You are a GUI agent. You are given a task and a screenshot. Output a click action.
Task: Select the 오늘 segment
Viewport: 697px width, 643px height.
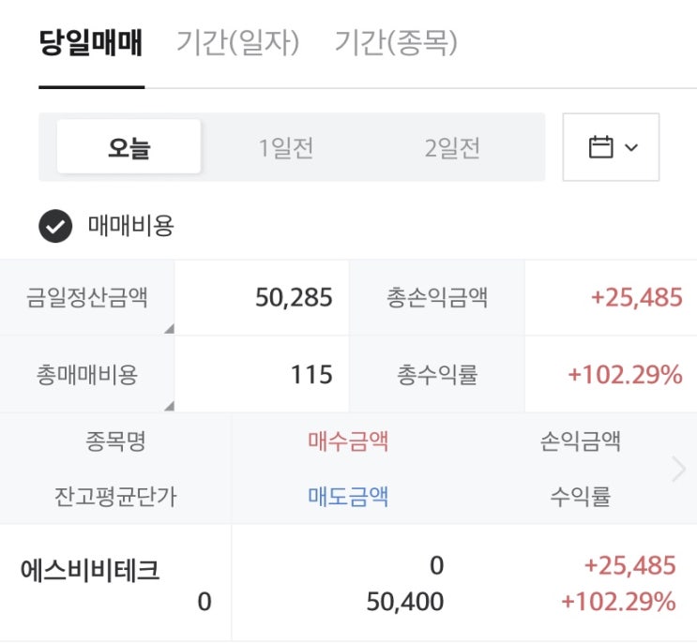click(129, 148)
